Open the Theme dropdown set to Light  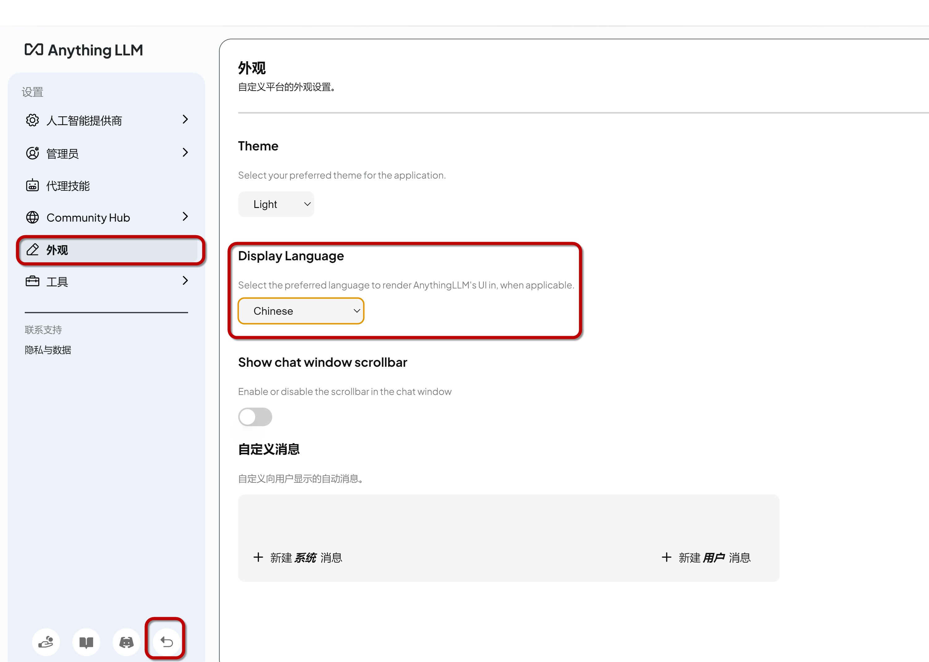tap(276, 204)
